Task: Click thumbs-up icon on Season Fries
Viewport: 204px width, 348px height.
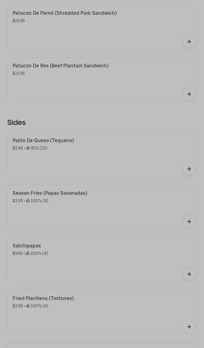Action: [x=28, y=201]
